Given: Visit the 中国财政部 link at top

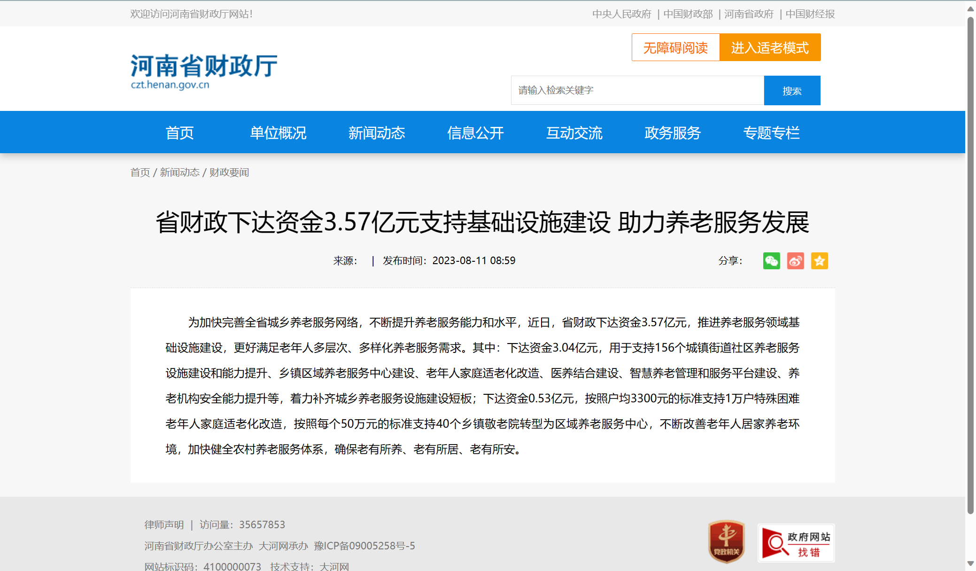Looking at the screenshot, I should [688, 14].
